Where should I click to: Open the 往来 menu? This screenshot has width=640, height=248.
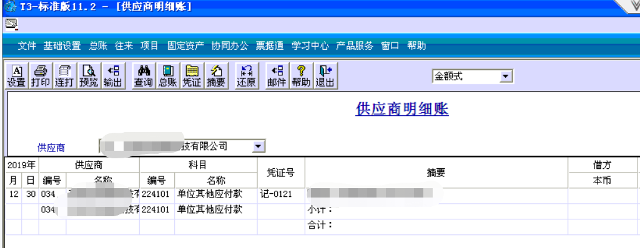point(124,46)
